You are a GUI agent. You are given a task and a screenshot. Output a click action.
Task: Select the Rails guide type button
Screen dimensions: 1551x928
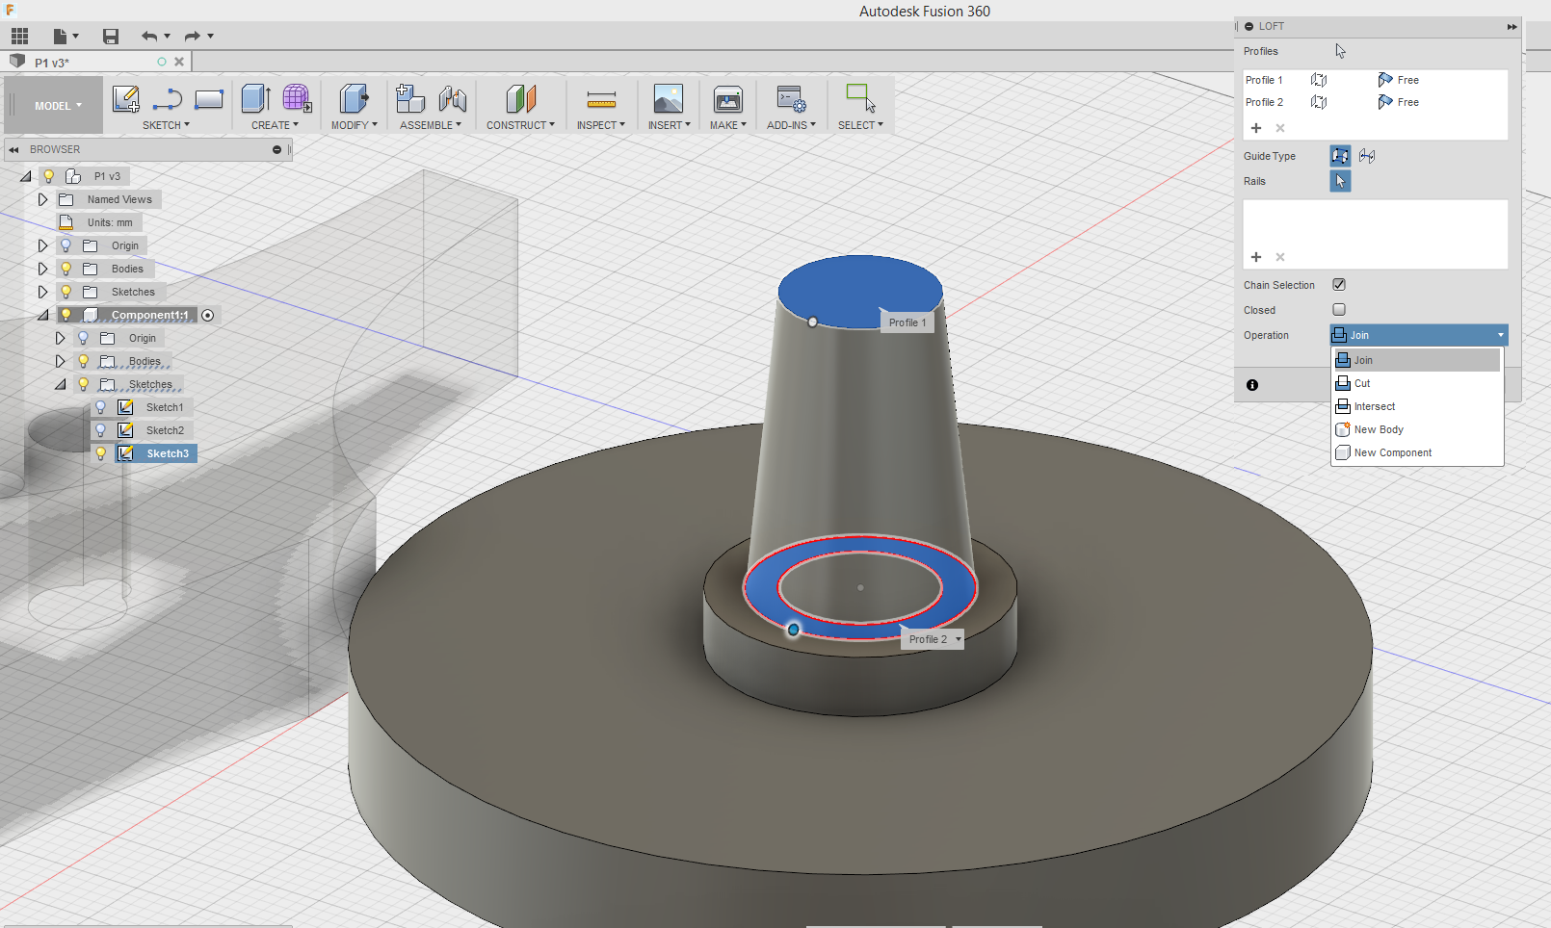click(x=1340, y=156)
